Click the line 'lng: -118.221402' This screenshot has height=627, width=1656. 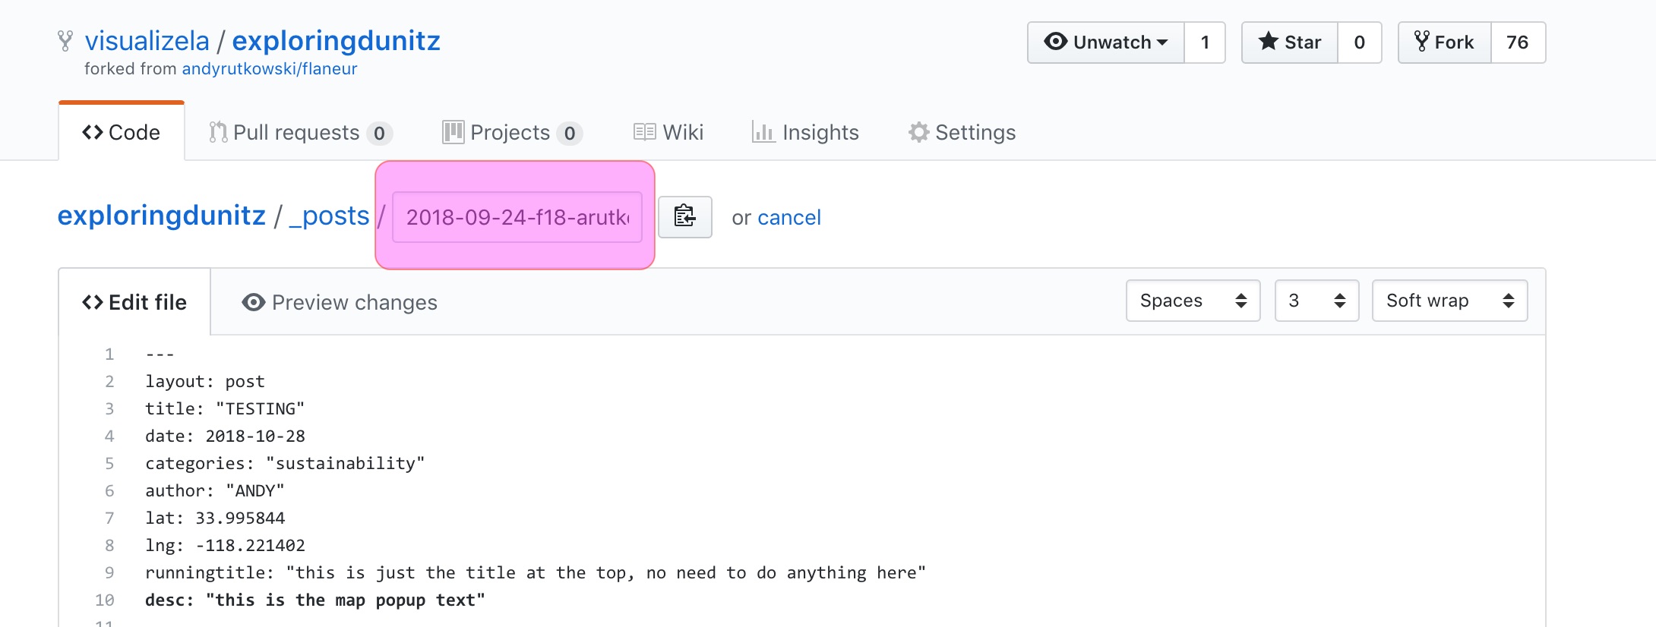pos(225,545)
